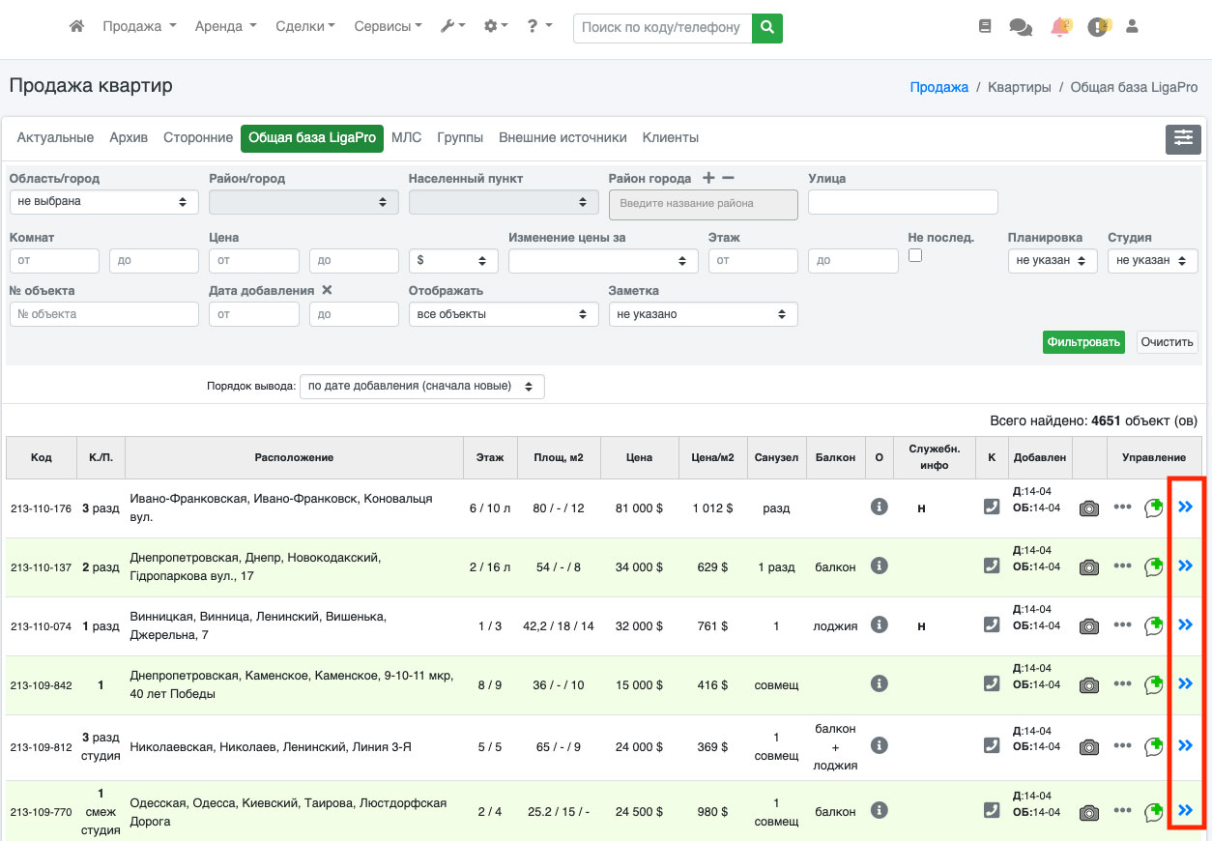Screen dimensions: 1212x841
Task: Open the 'Область/город' dropdown
Action: 103,202
